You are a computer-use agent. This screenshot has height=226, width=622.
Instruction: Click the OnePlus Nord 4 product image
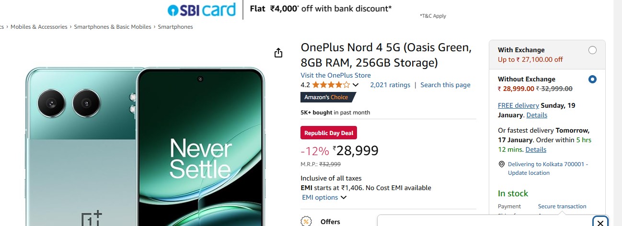pos(145,146)
